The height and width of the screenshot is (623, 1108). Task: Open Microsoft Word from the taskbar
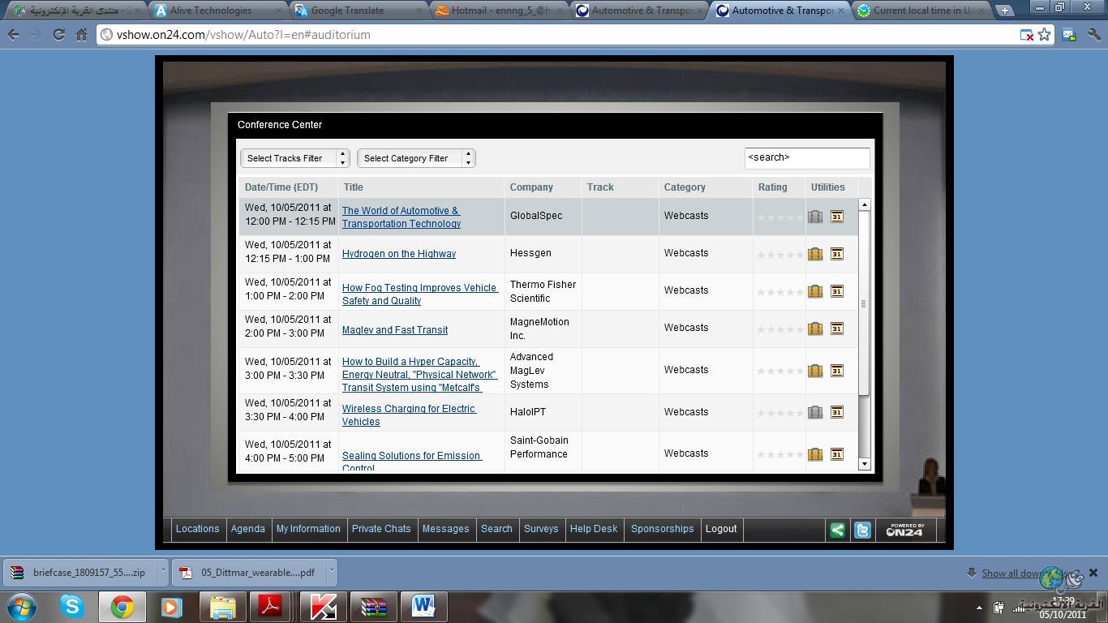423,606
